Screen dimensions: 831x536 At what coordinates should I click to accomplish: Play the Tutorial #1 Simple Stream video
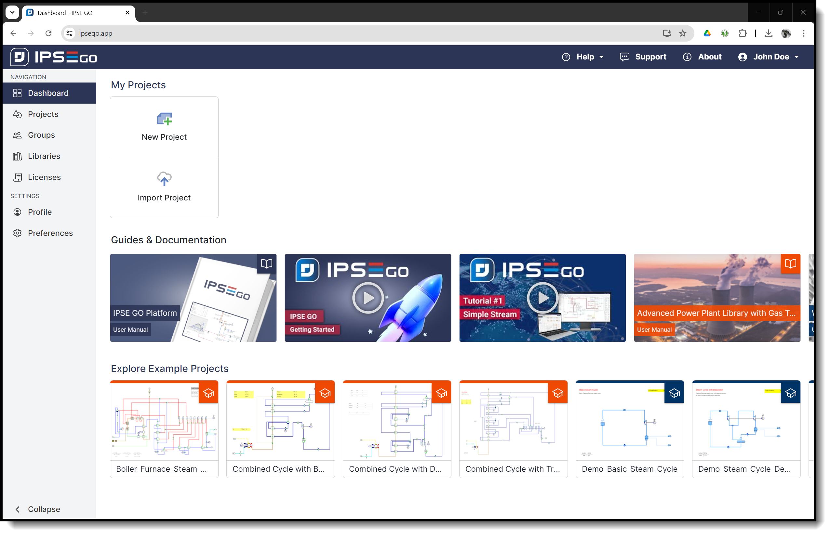542,298
